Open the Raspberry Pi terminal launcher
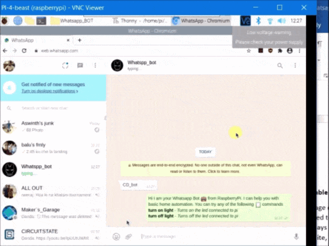This screenshot has width=329, height=246. [41, 21]
